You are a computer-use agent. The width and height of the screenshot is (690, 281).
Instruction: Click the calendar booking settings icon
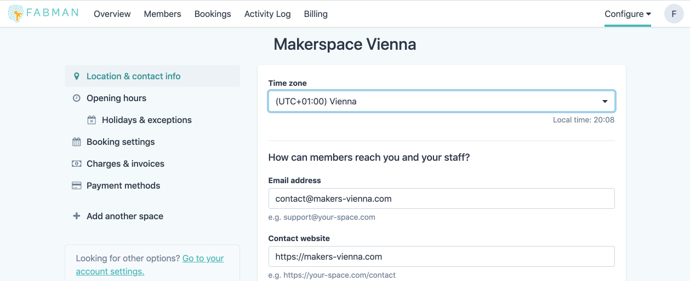pyautogui.click(x=77, y=142)
